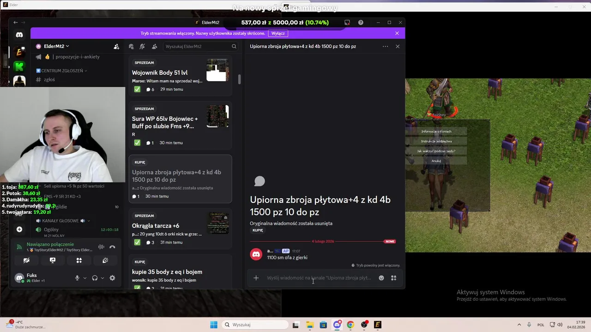Click the message input field for the post
Screen dimensions: 591x332
319,278
